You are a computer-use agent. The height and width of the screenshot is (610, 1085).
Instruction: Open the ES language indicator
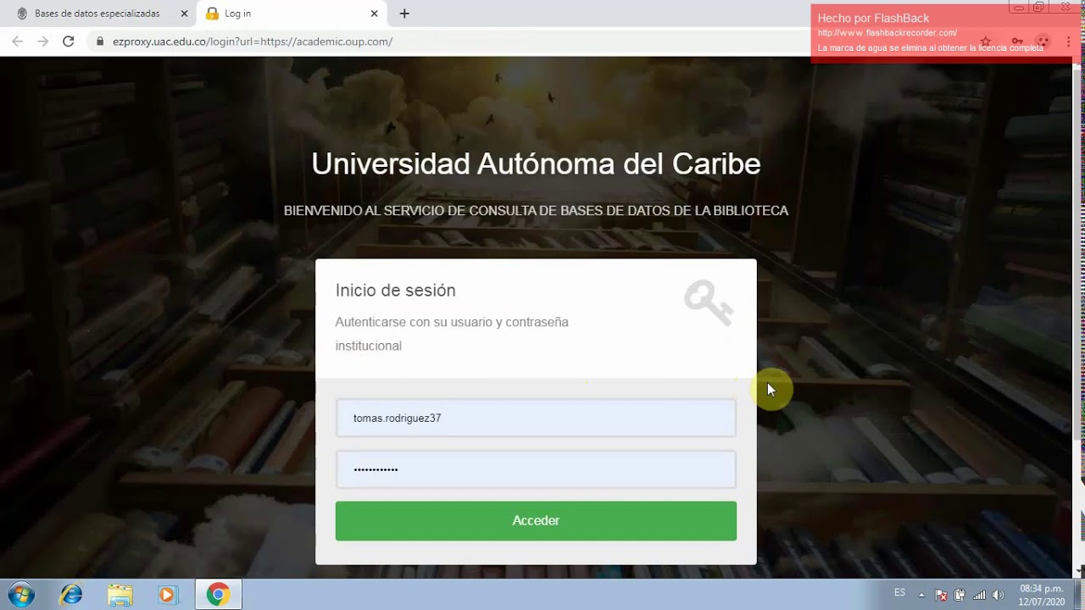[x=899, y=592]
